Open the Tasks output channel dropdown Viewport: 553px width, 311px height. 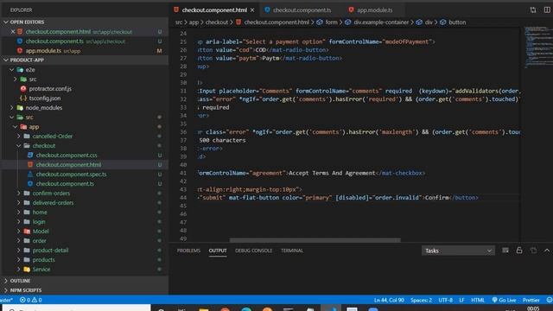458,251
